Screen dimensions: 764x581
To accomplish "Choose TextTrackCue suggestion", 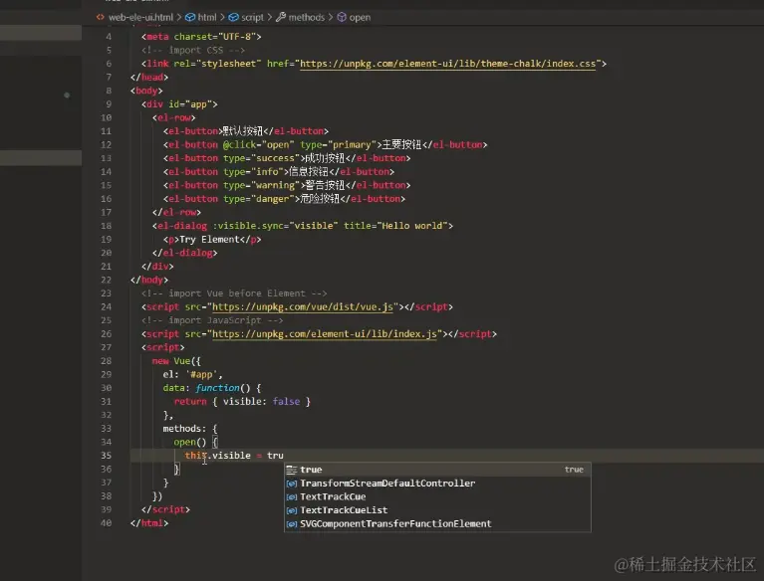I will click(437, 496).
